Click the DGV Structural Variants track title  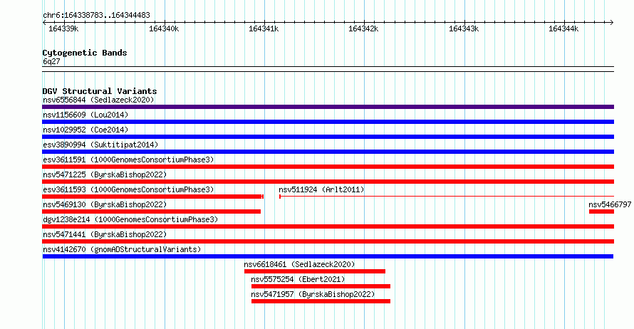(x=100, y=91)
